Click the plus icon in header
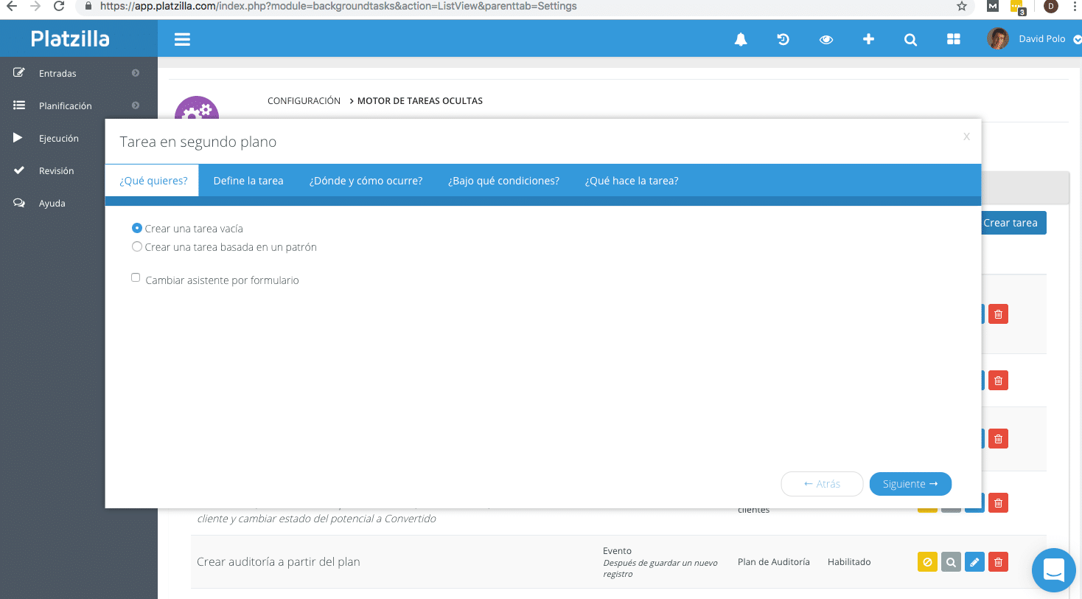 click(868, 40)
